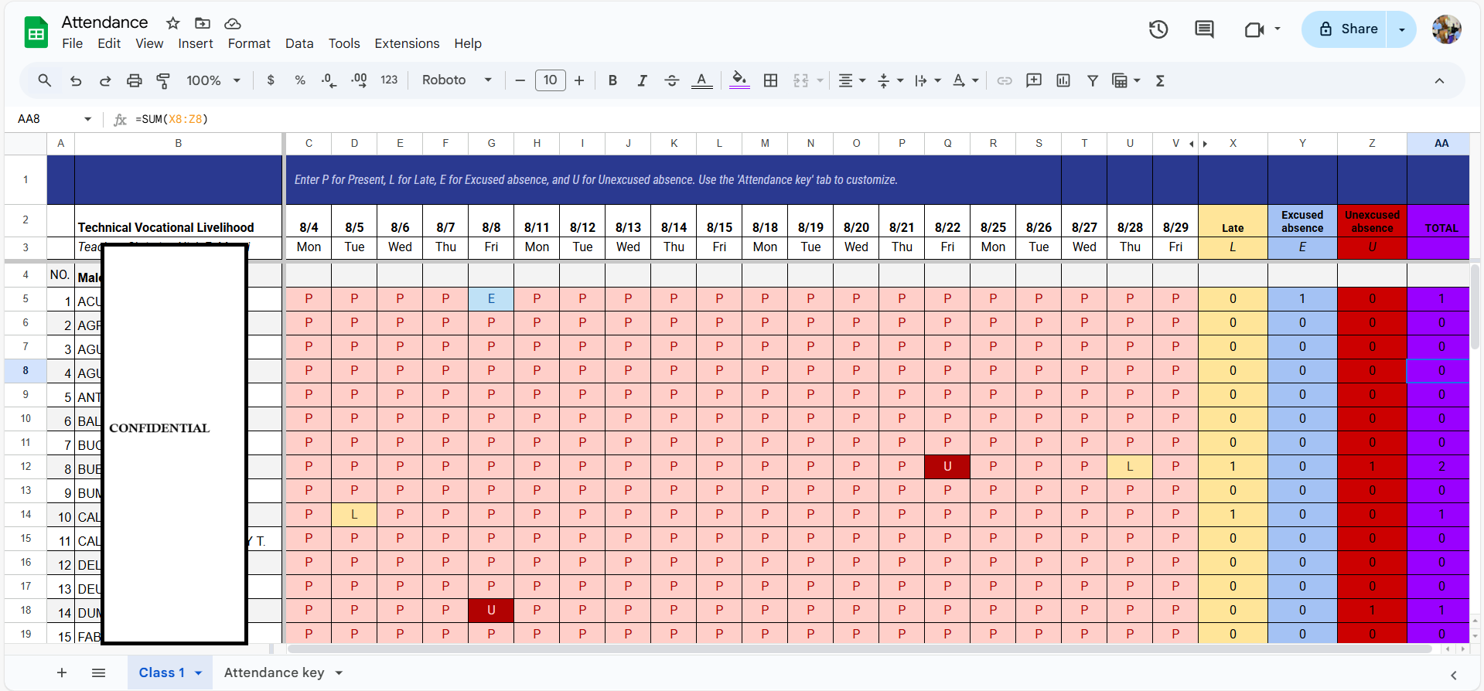1484x691 pixels.
Task: Open text rotation dropdown
Action: tap(965, 80)
